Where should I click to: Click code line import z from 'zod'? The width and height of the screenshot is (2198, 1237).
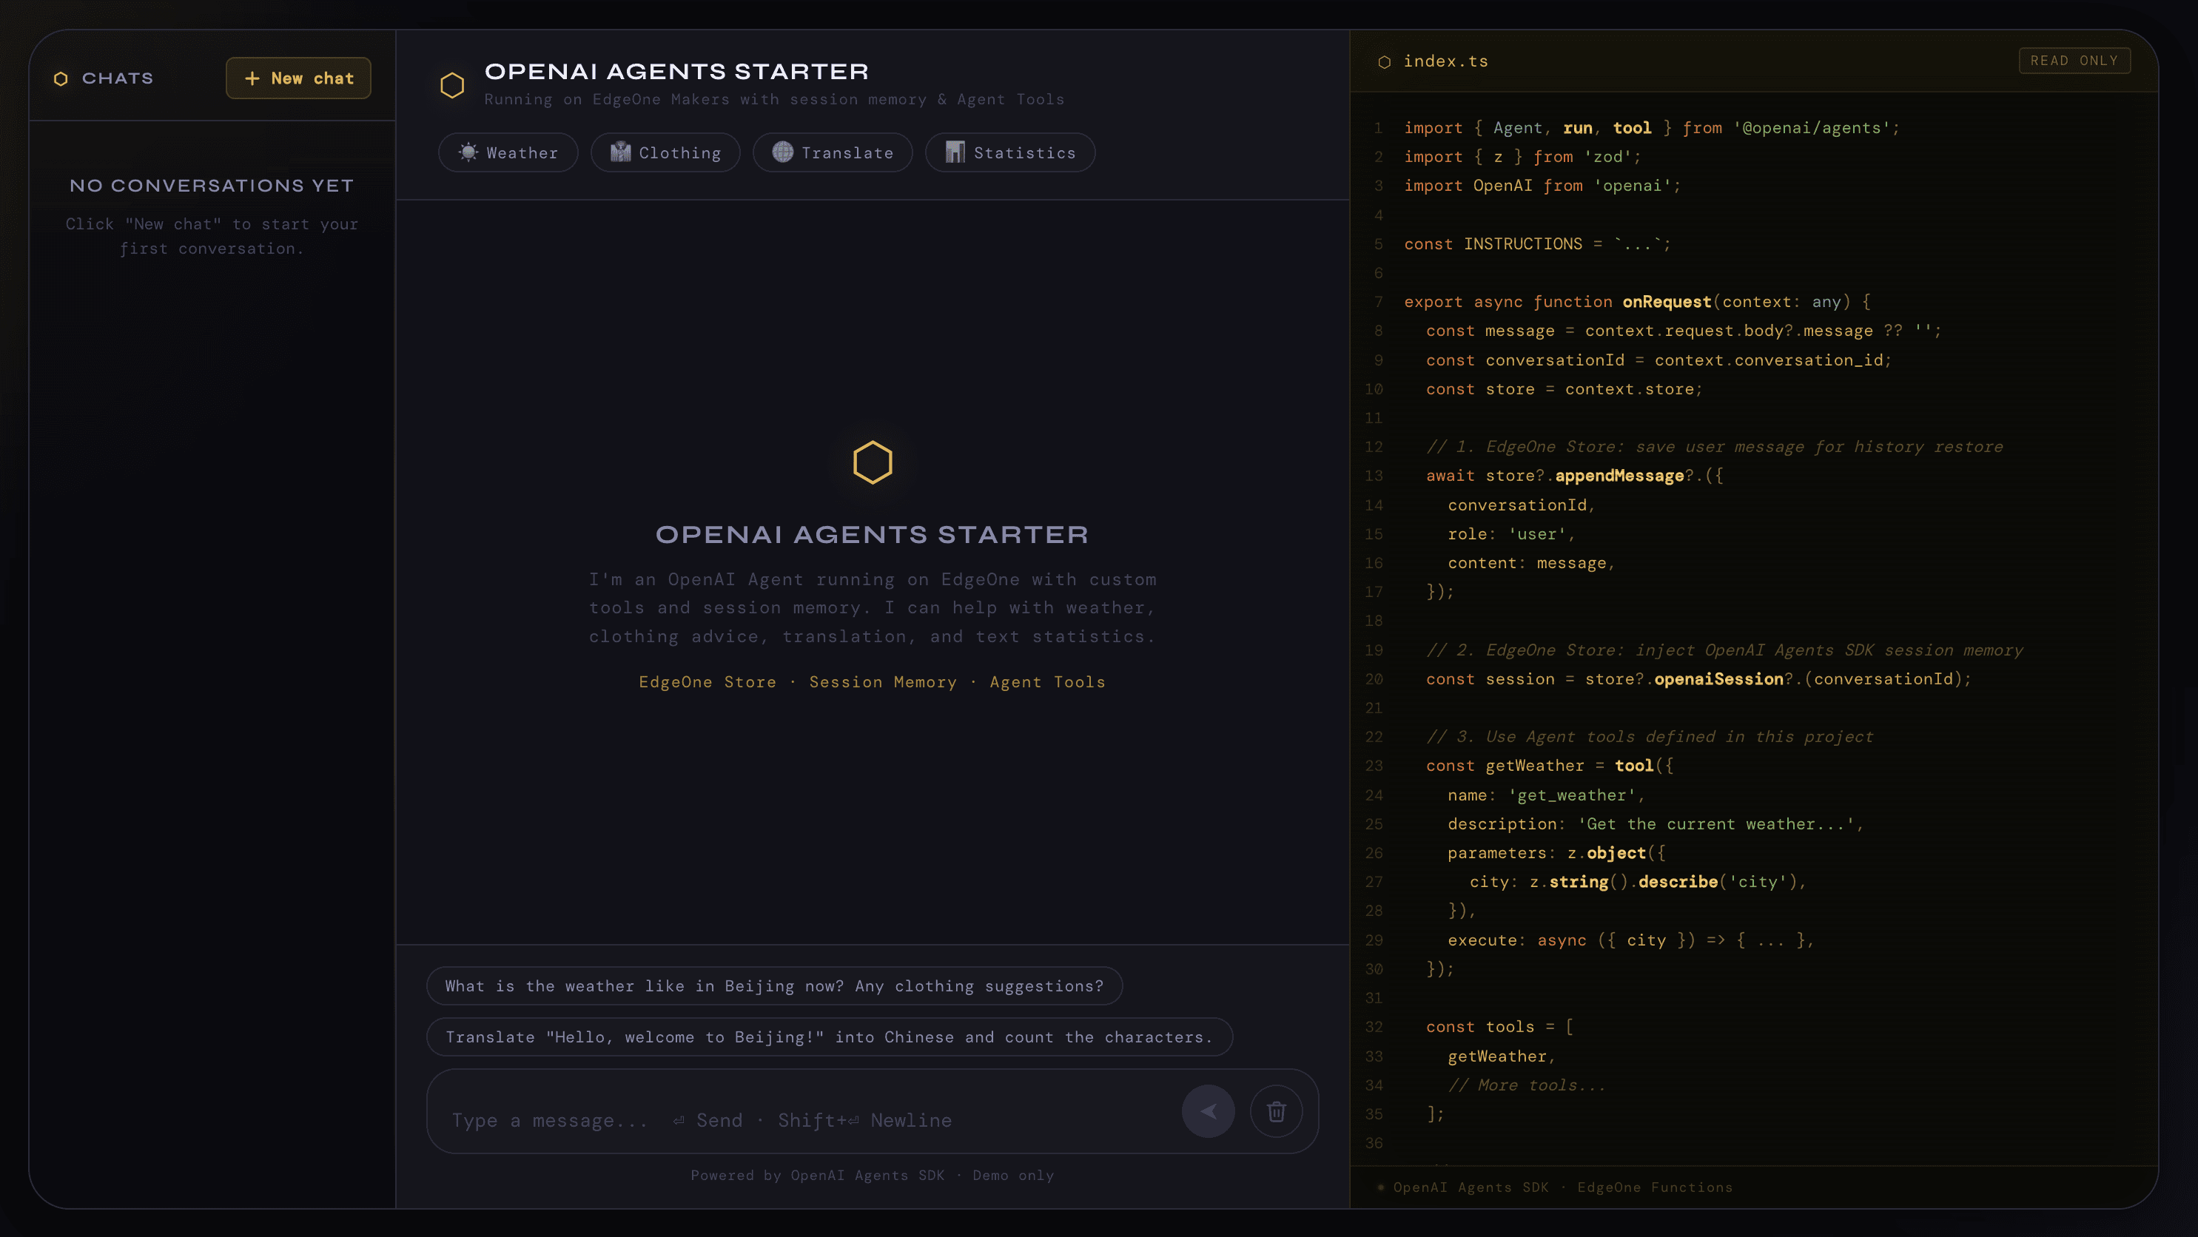[1522, 157]
